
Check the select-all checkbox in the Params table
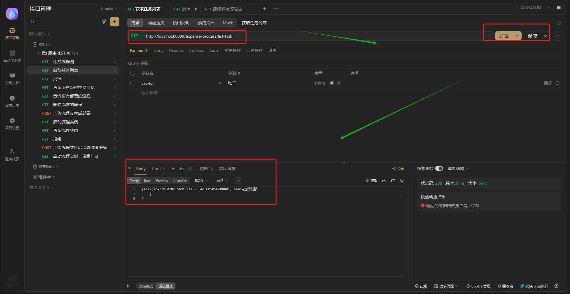coord(132,73)
